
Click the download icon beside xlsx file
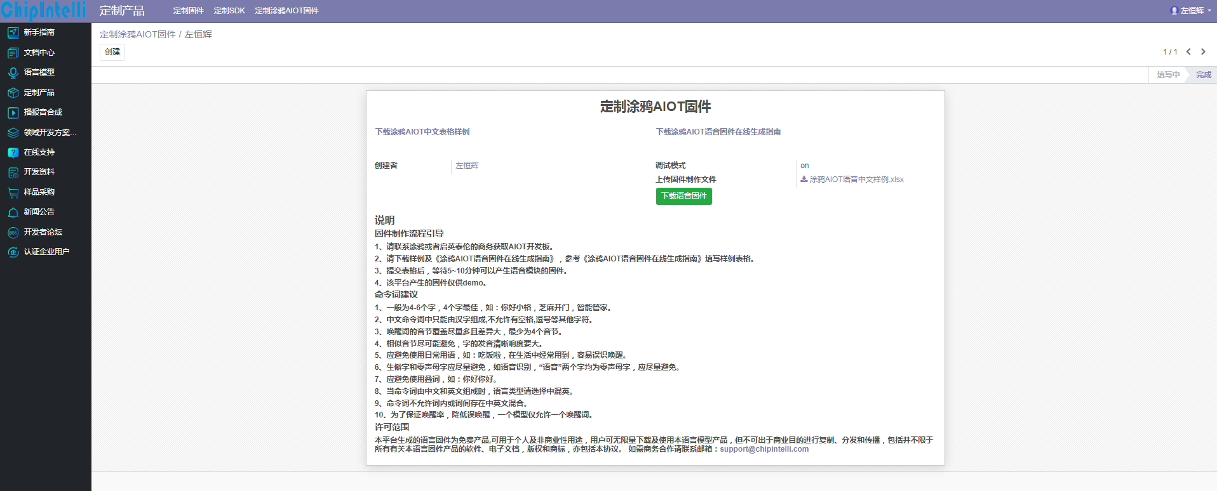click(804, 180)
